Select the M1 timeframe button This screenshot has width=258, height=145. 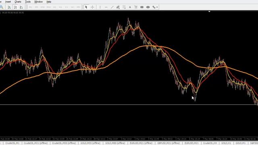[31, 7]
